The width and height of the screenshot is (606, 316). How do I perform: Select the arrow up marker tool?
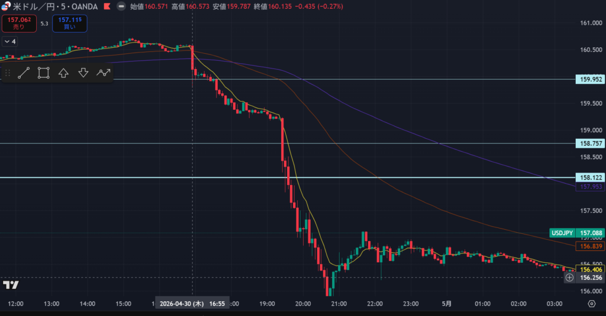coord(63,73)
